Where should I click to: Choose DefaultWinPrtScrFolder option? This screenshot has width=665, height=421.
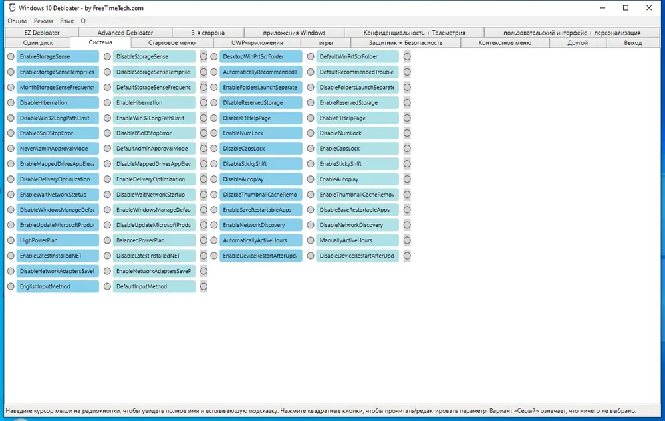311,56
